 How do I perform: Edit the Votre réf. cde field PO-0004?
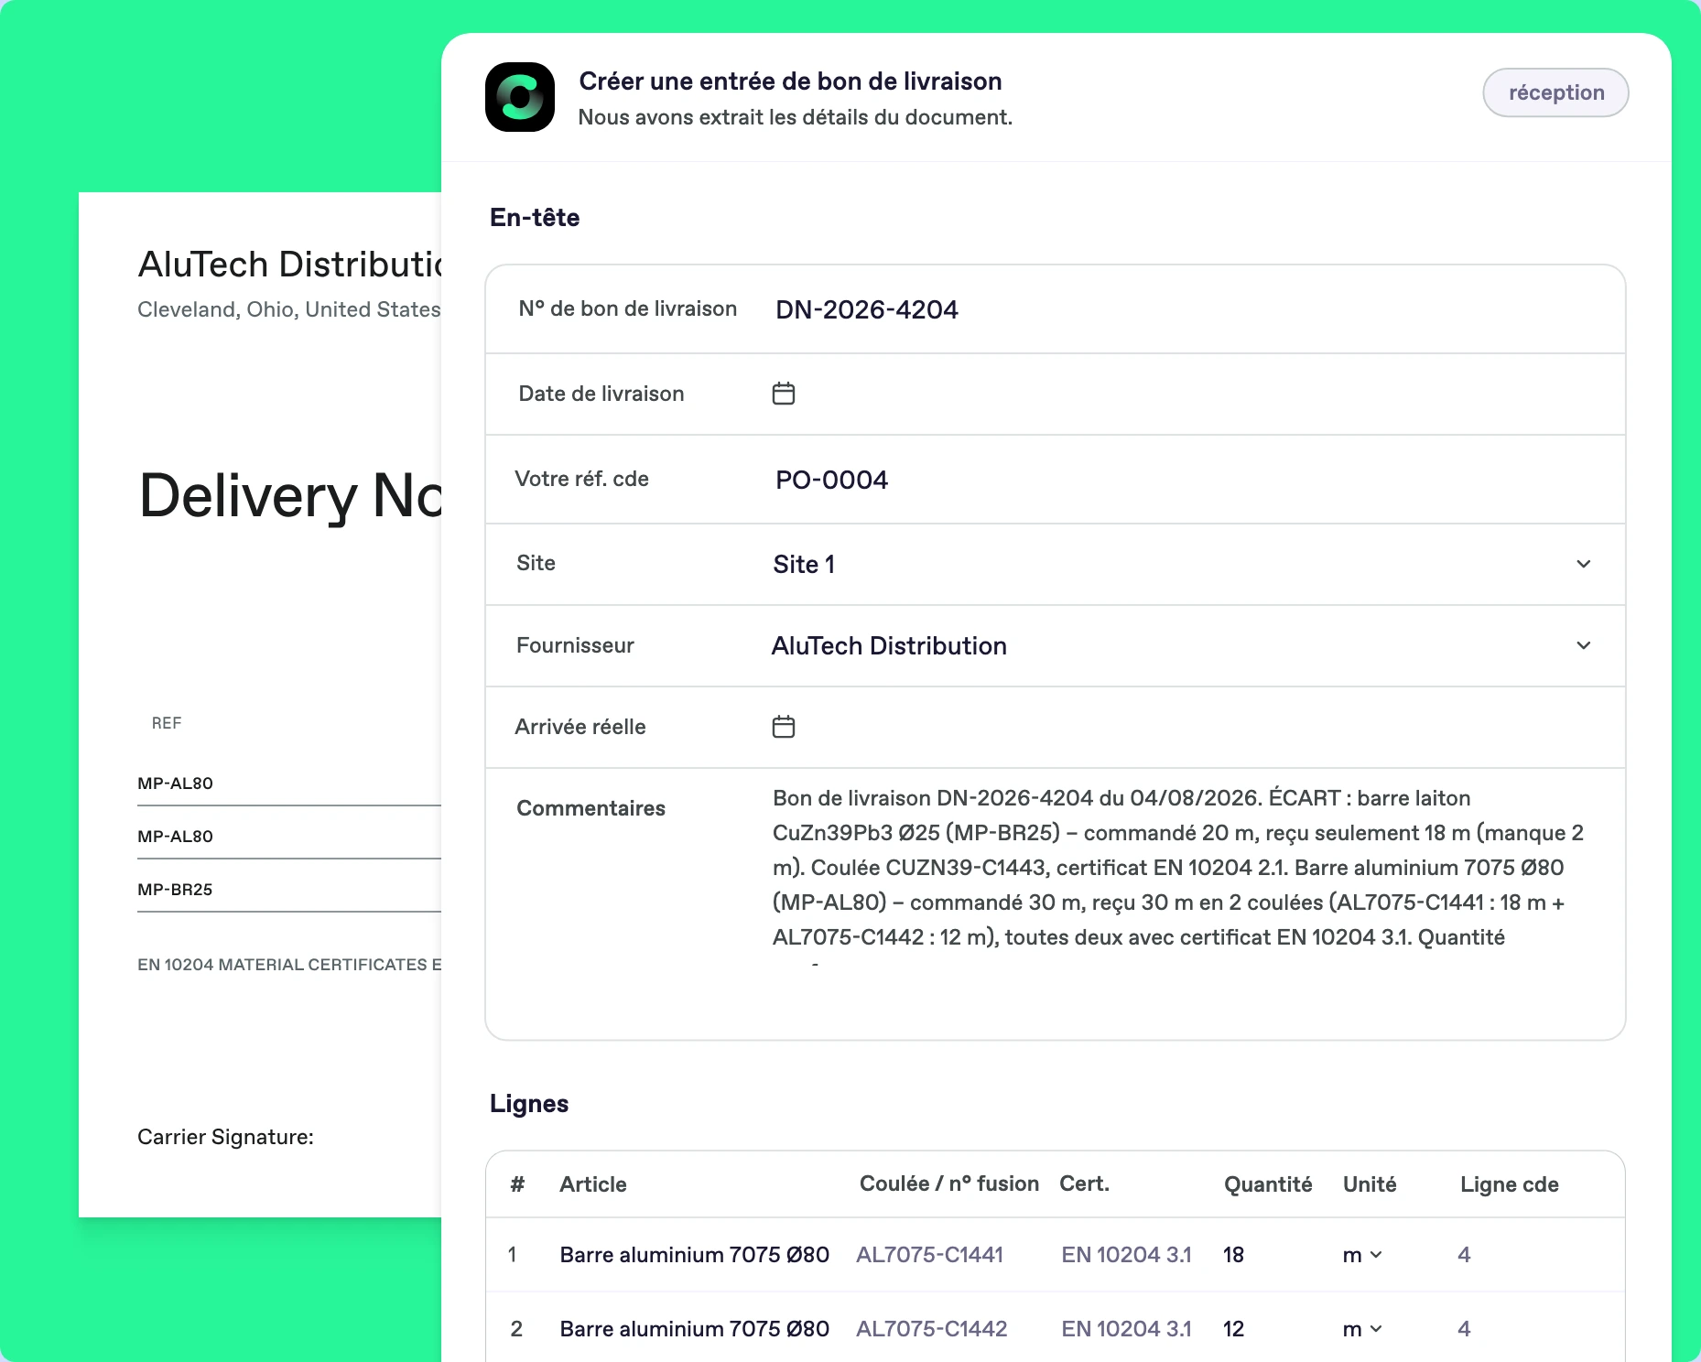pos(831,480)
